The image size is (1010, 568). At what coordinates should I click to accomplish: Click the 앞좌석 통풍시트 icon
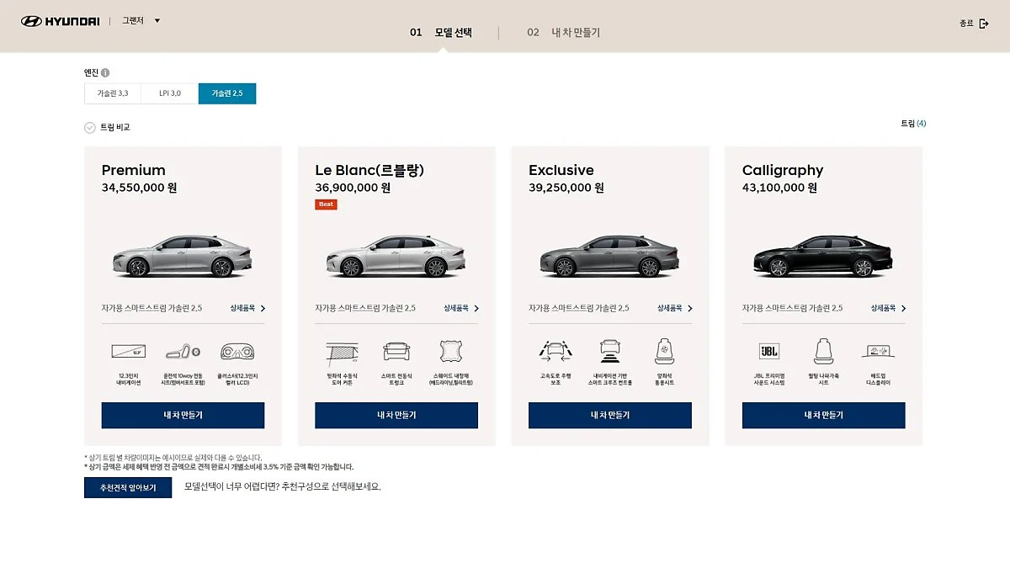tap(665, 352)
